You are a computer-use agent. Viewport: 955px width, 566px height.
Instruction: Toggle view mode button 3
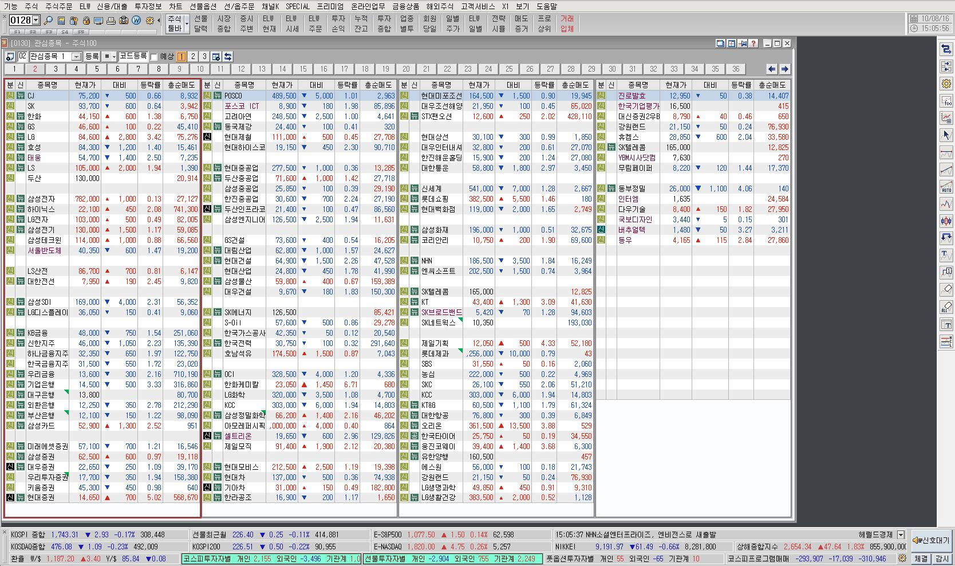tap(204, 57)
